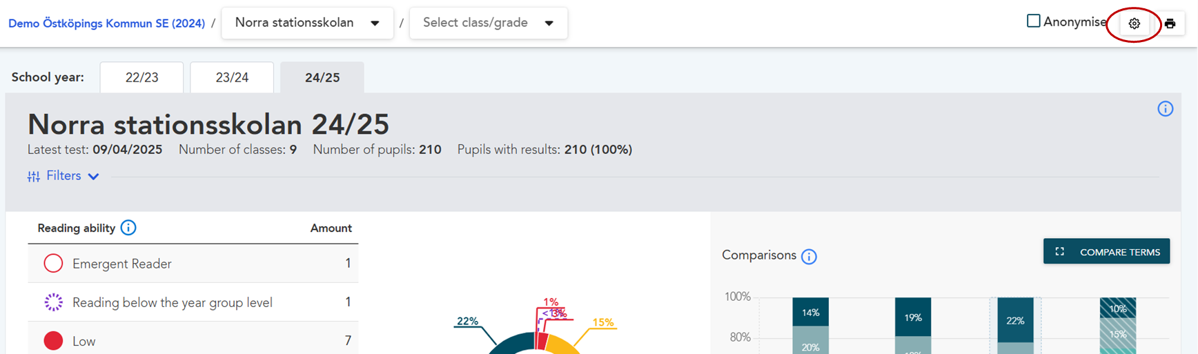The height and width of the screenshot is (354, 1198).
Task: Open the Select class/grade dropdown
Action: coord(488,23)
